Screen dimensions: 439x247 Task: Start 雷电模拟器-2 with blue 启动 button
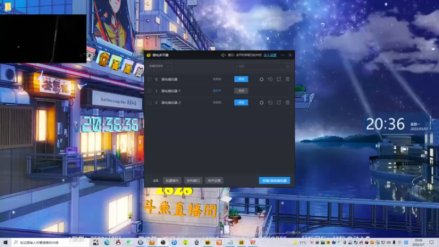point(241,103)
